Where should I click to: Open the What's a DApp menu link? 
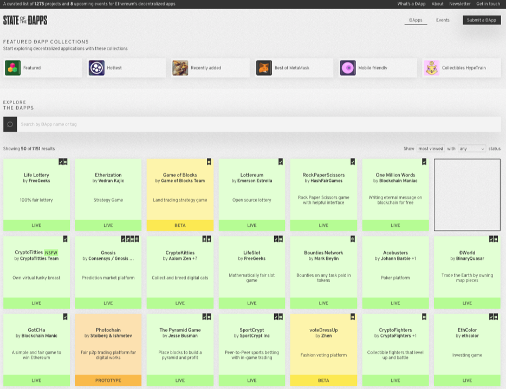coord(411,4)
